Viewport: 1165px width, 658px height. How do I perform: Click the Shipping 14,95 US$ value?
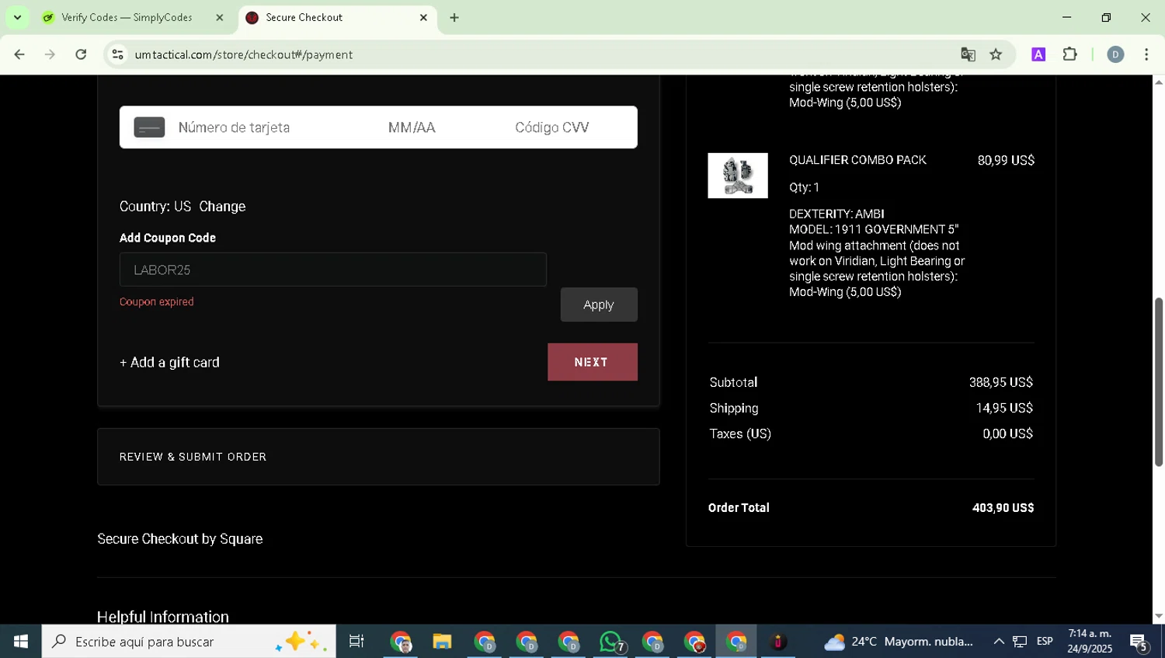(1004, 408)
